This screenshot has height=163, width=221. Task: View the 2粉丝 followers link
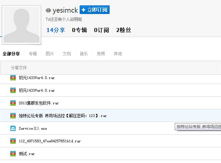click(123, 30)
